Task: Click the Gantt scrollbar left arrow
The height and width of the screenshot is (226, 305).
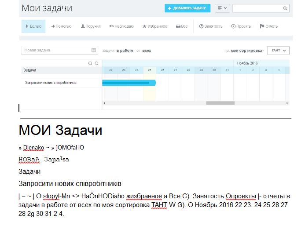Action: coord(104,103)
